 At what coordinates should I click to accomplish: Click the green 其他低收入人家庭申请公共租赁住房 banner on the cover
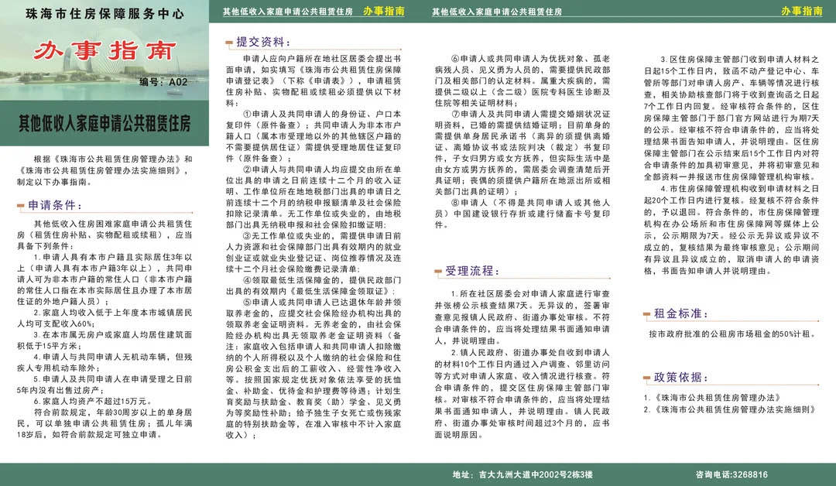point(104,122)
